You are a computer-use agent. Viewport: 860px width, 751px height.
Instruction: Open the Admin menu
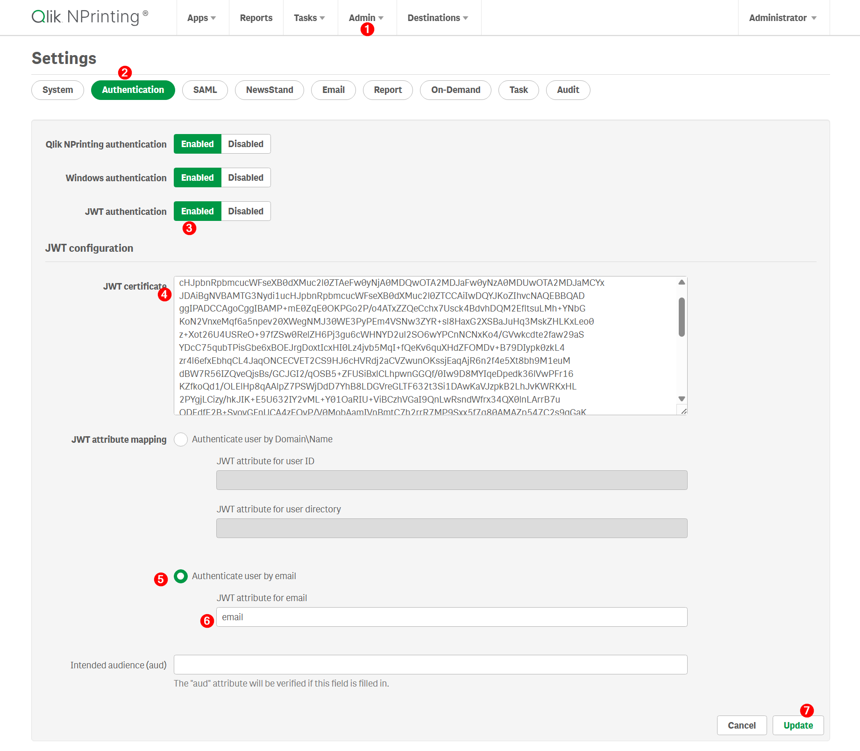coord(365,18)
